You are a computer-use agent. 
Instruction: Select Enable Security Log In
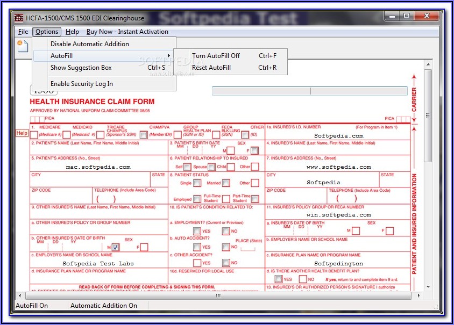click(82, 84)
